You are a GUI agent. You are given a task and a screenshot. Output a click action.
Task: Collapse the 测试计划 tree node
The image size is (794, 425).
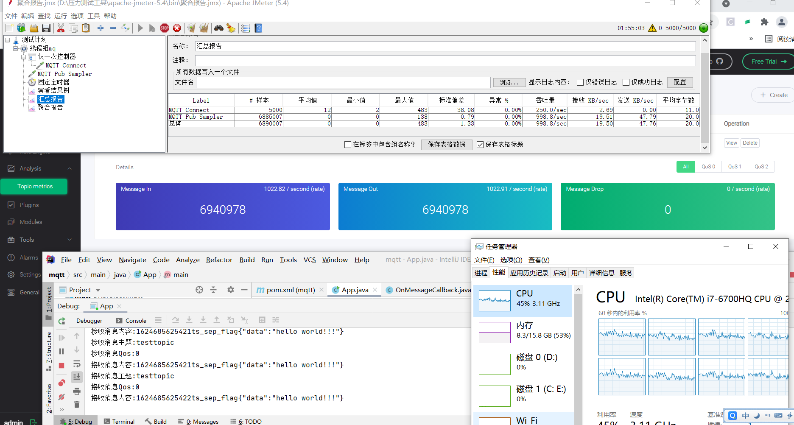(7, 40)
